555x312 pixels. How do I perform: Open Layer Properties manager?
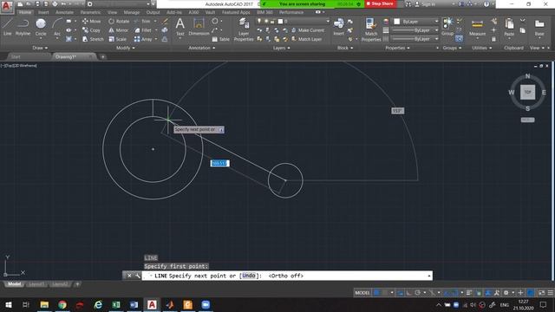(x=244, y=29)
